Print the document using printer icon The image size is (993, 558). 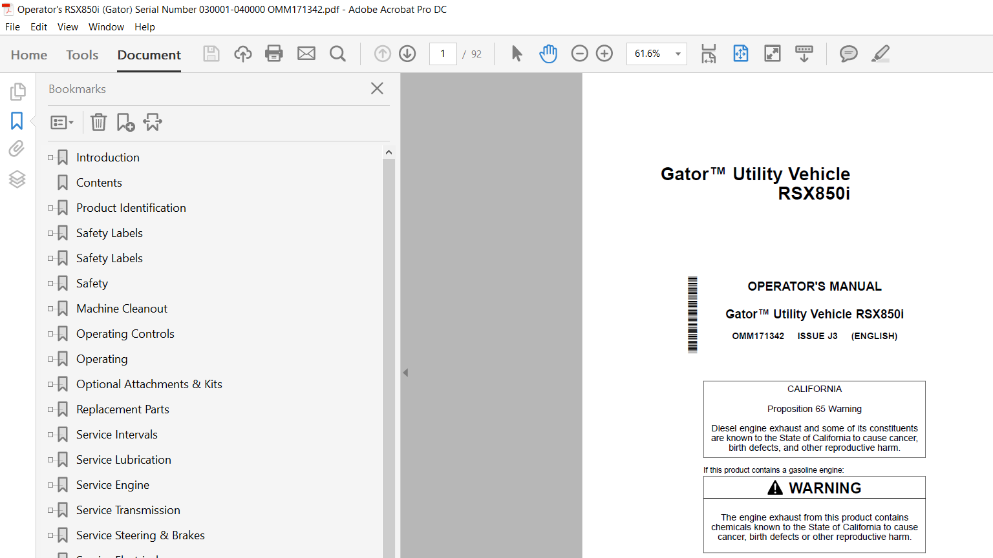pos(274,54)
